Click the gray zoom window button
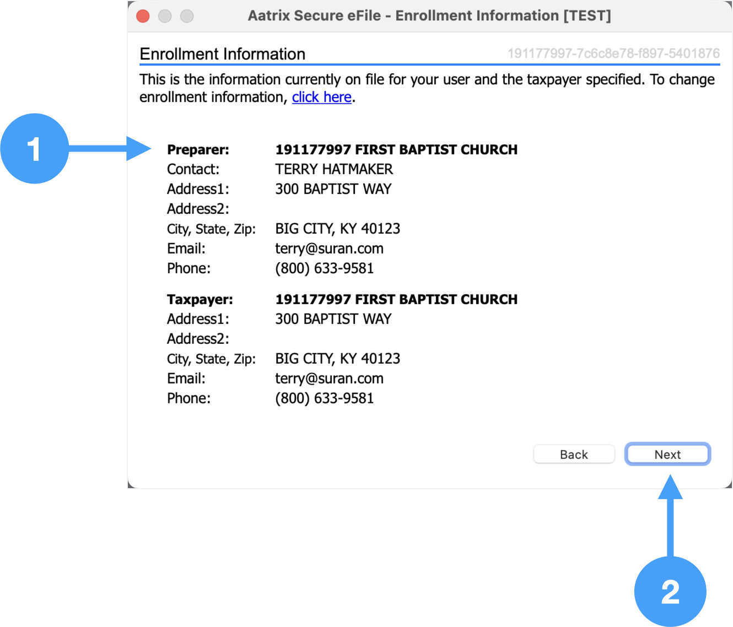 point(187,16)
